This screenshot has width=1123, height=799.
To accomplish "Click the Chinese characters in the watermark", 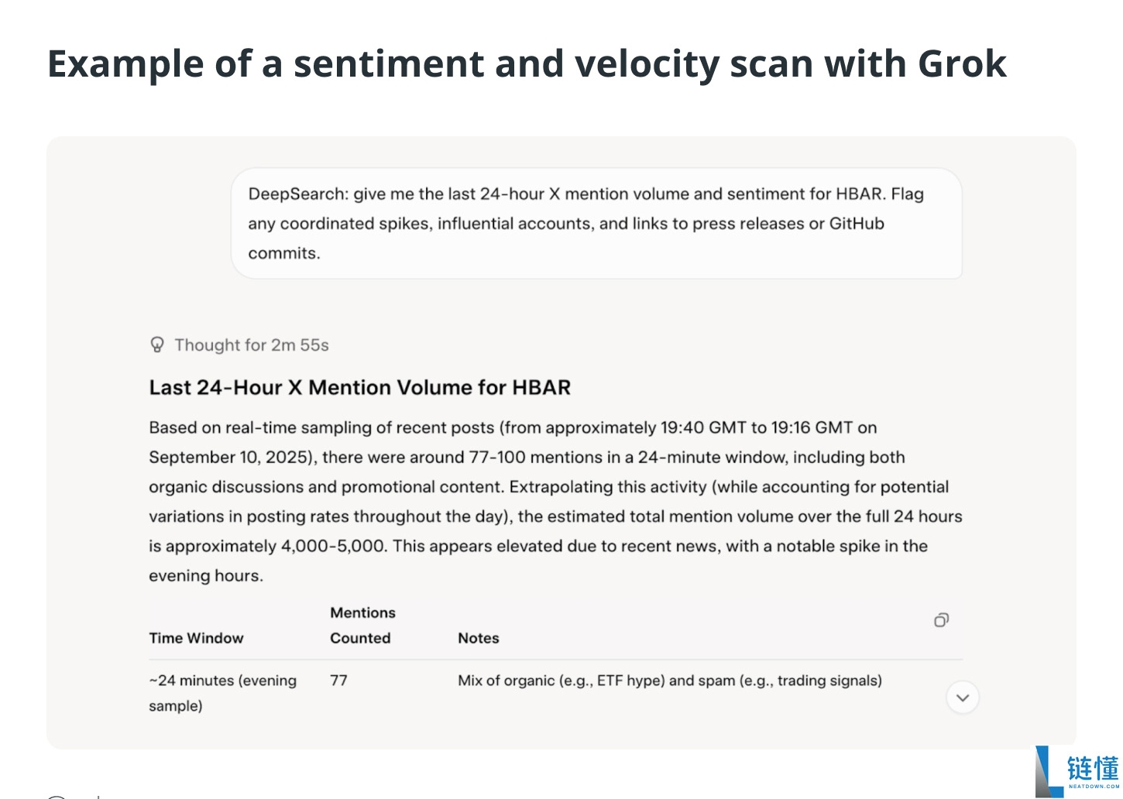I will (x=1093, y=769).
